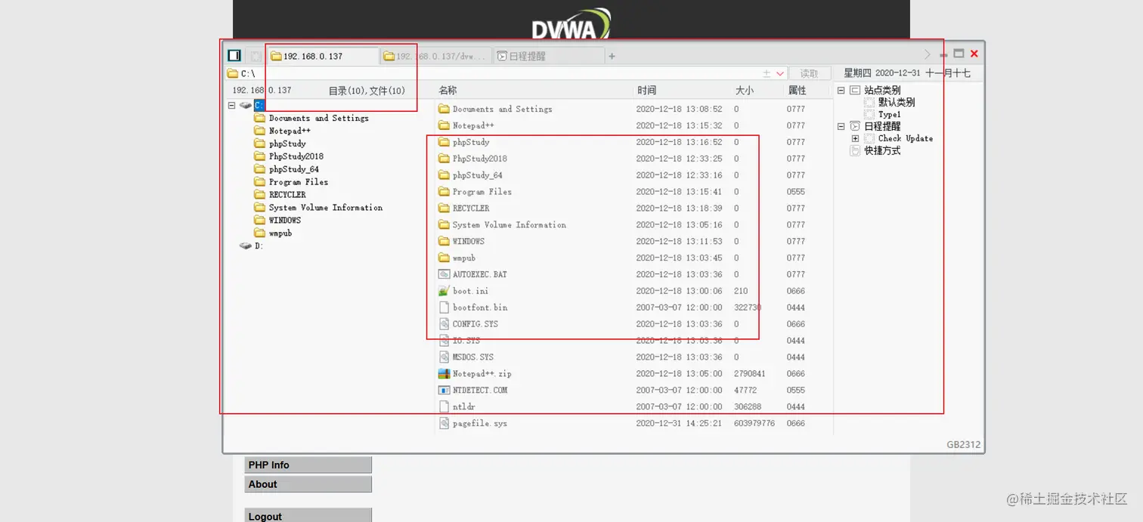This screenshot has width=1143, height=522.
Task: Click the C:\ path input field
Action: (499, 73)
